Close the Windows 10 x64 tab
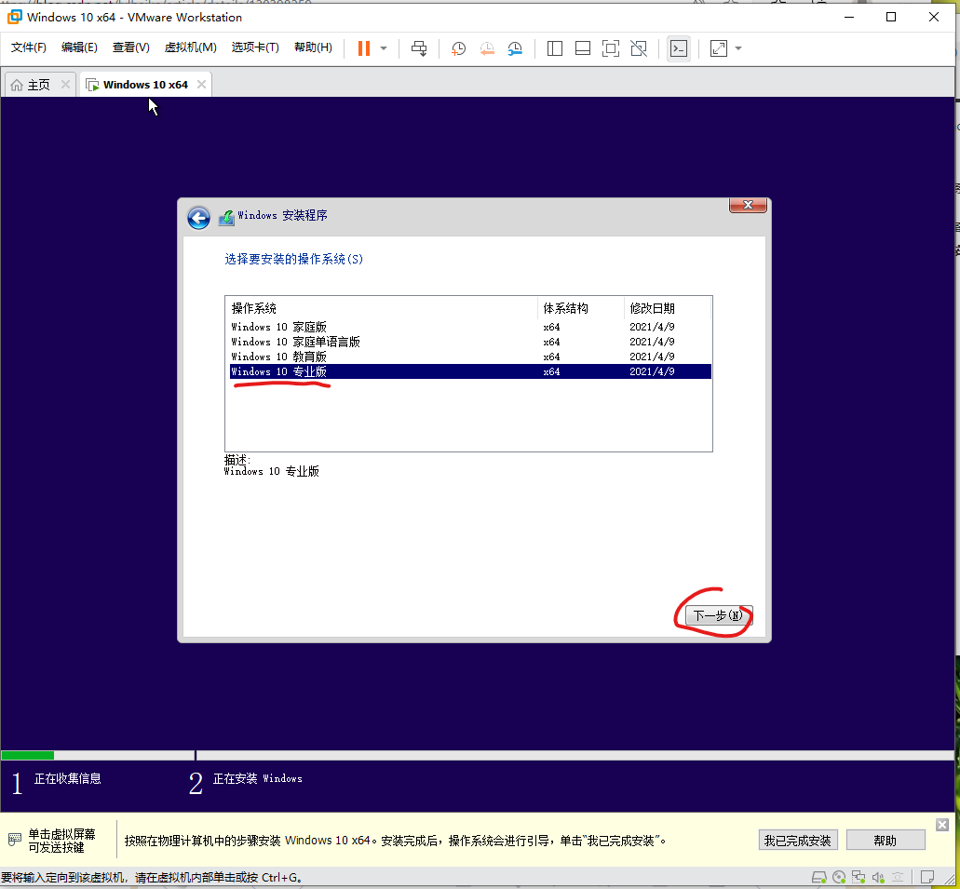Screen dimensions: 960x889 (x=201, y=85)
